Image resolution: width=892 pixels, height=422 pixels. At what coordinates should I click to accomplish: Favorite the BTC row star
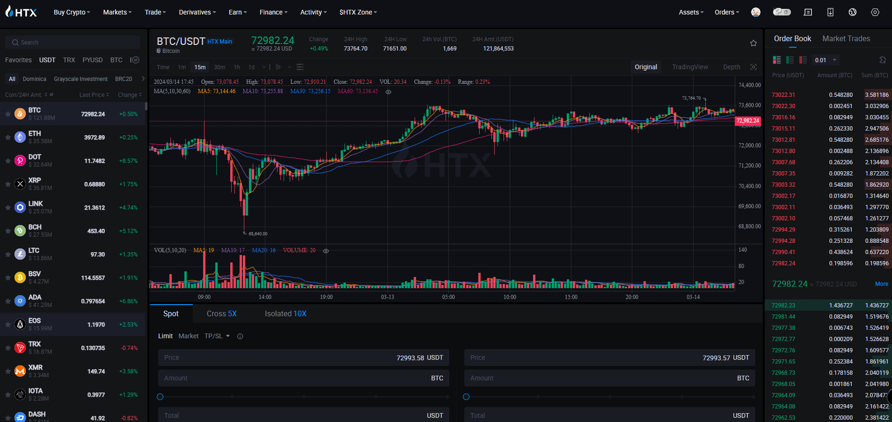(8, 114)
